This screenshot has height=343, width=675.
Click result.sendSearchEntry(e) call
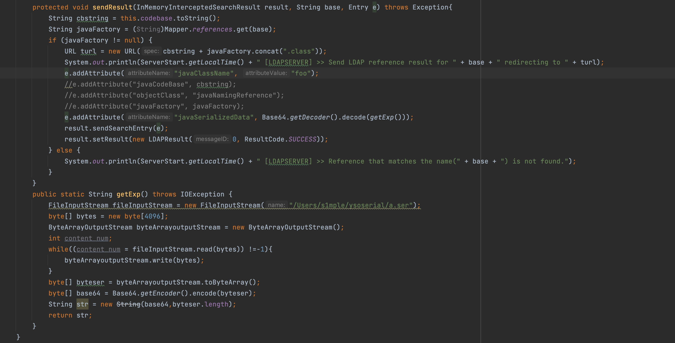click(x=114, y=128)
